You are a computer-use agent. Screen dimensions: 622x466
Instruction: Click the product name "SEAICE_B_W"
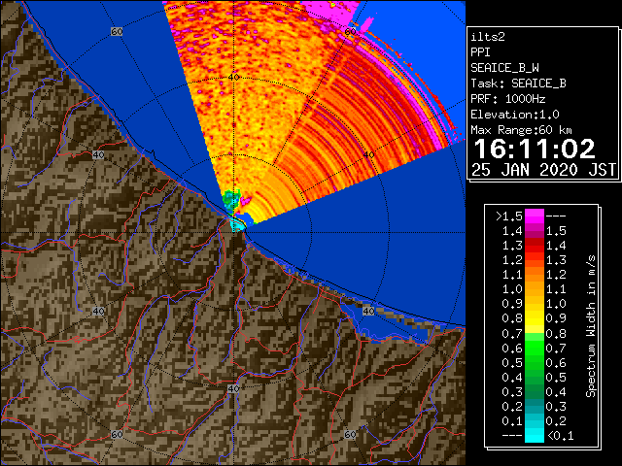pos(504,68)
